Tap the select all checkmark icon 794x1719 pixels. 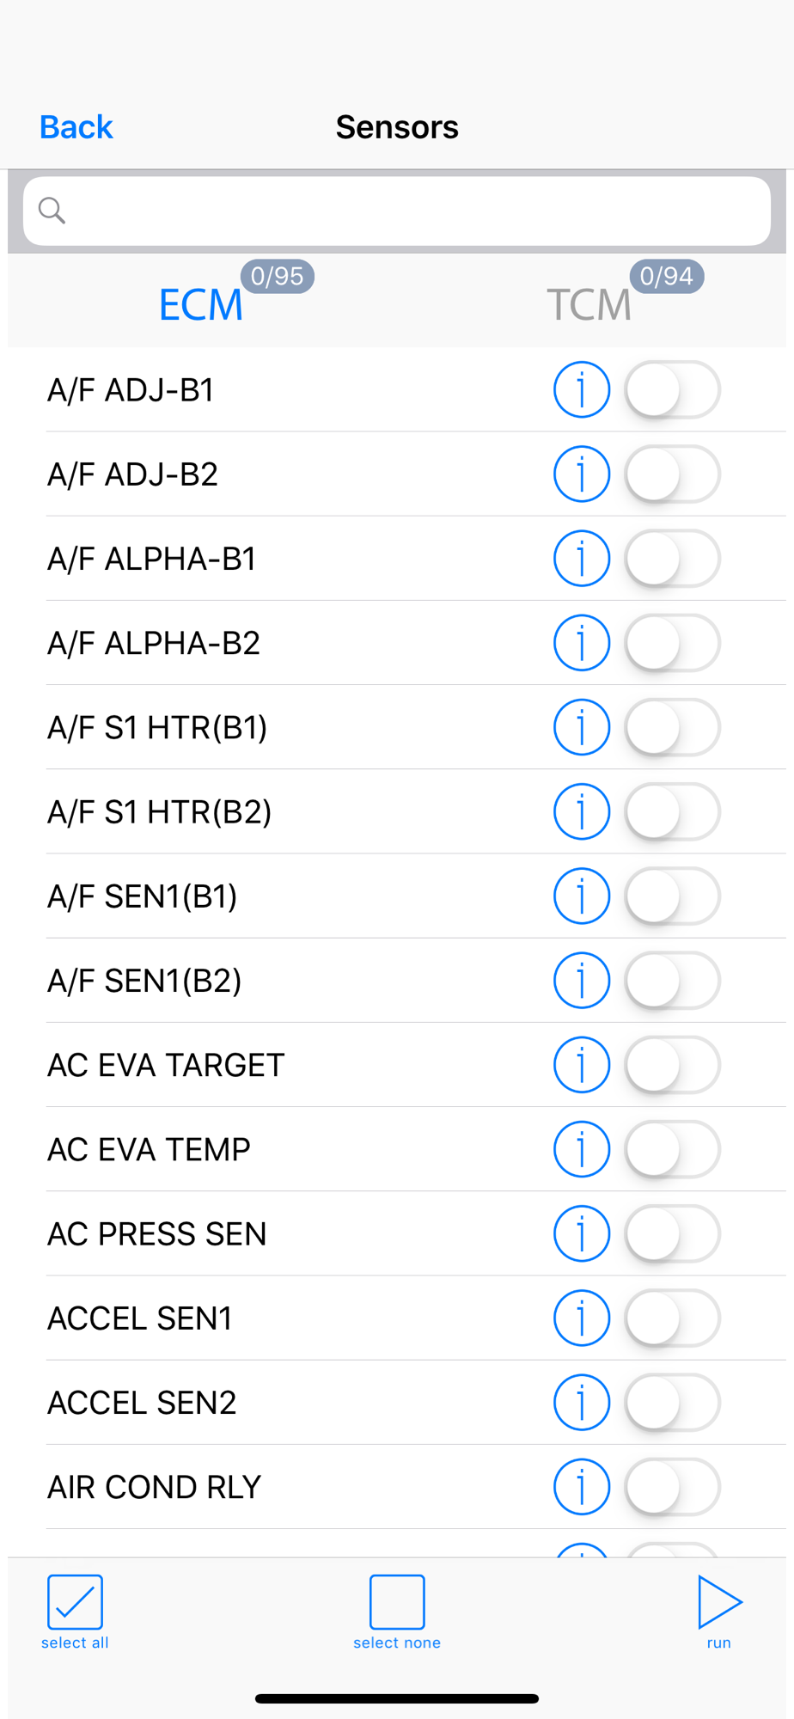tap(75, 1602)
